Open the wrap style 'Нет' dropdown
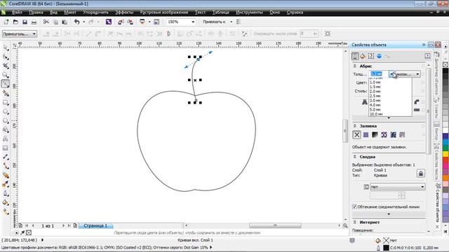449x252 pixels. 398,187
